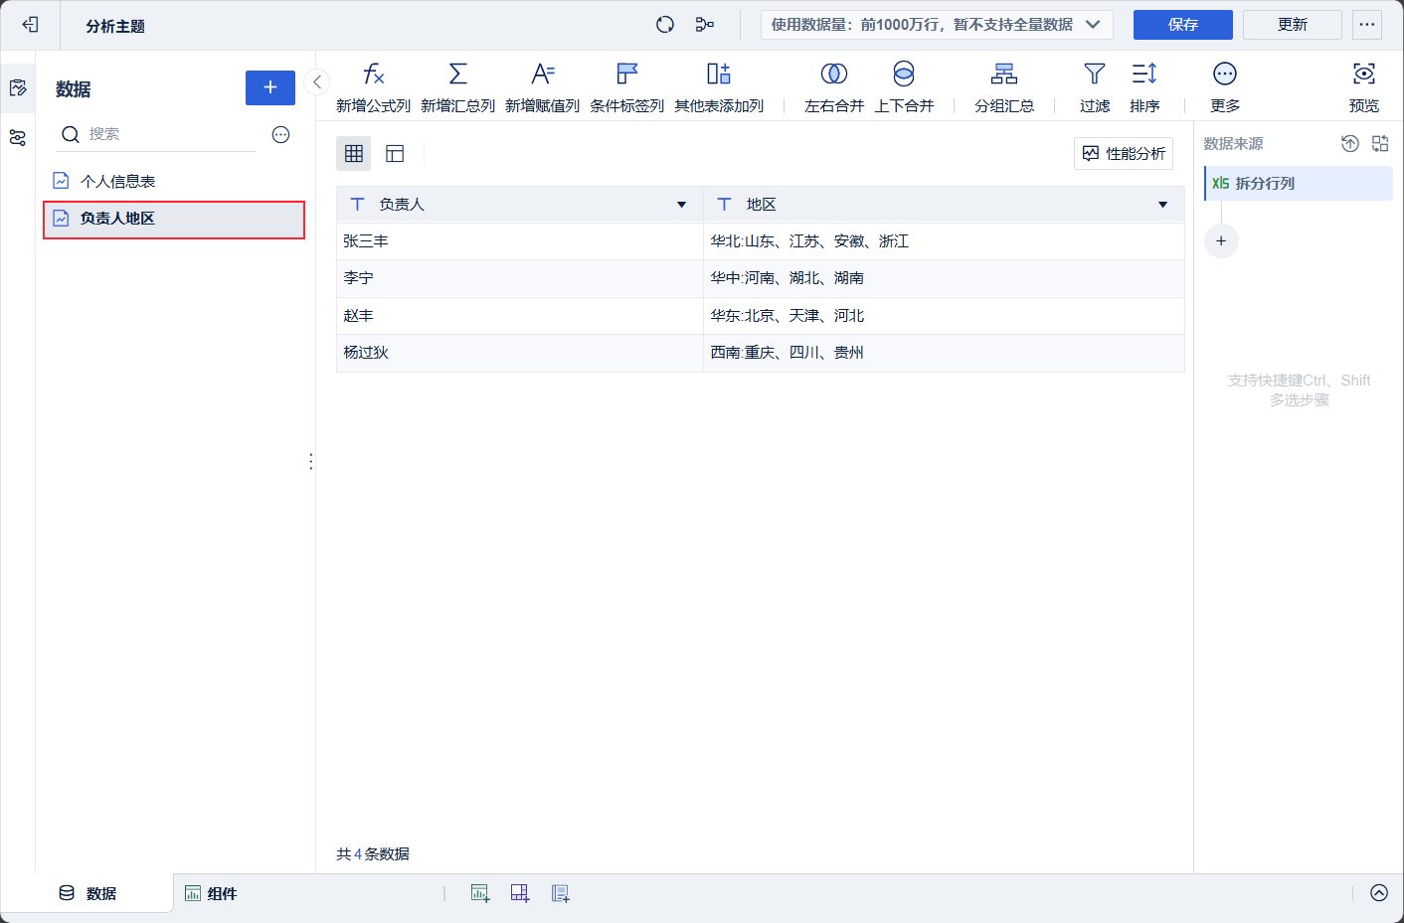Click the refresh circle icon in header
The height and width of the screenshot is (923, 1404).
click(665, 25)
